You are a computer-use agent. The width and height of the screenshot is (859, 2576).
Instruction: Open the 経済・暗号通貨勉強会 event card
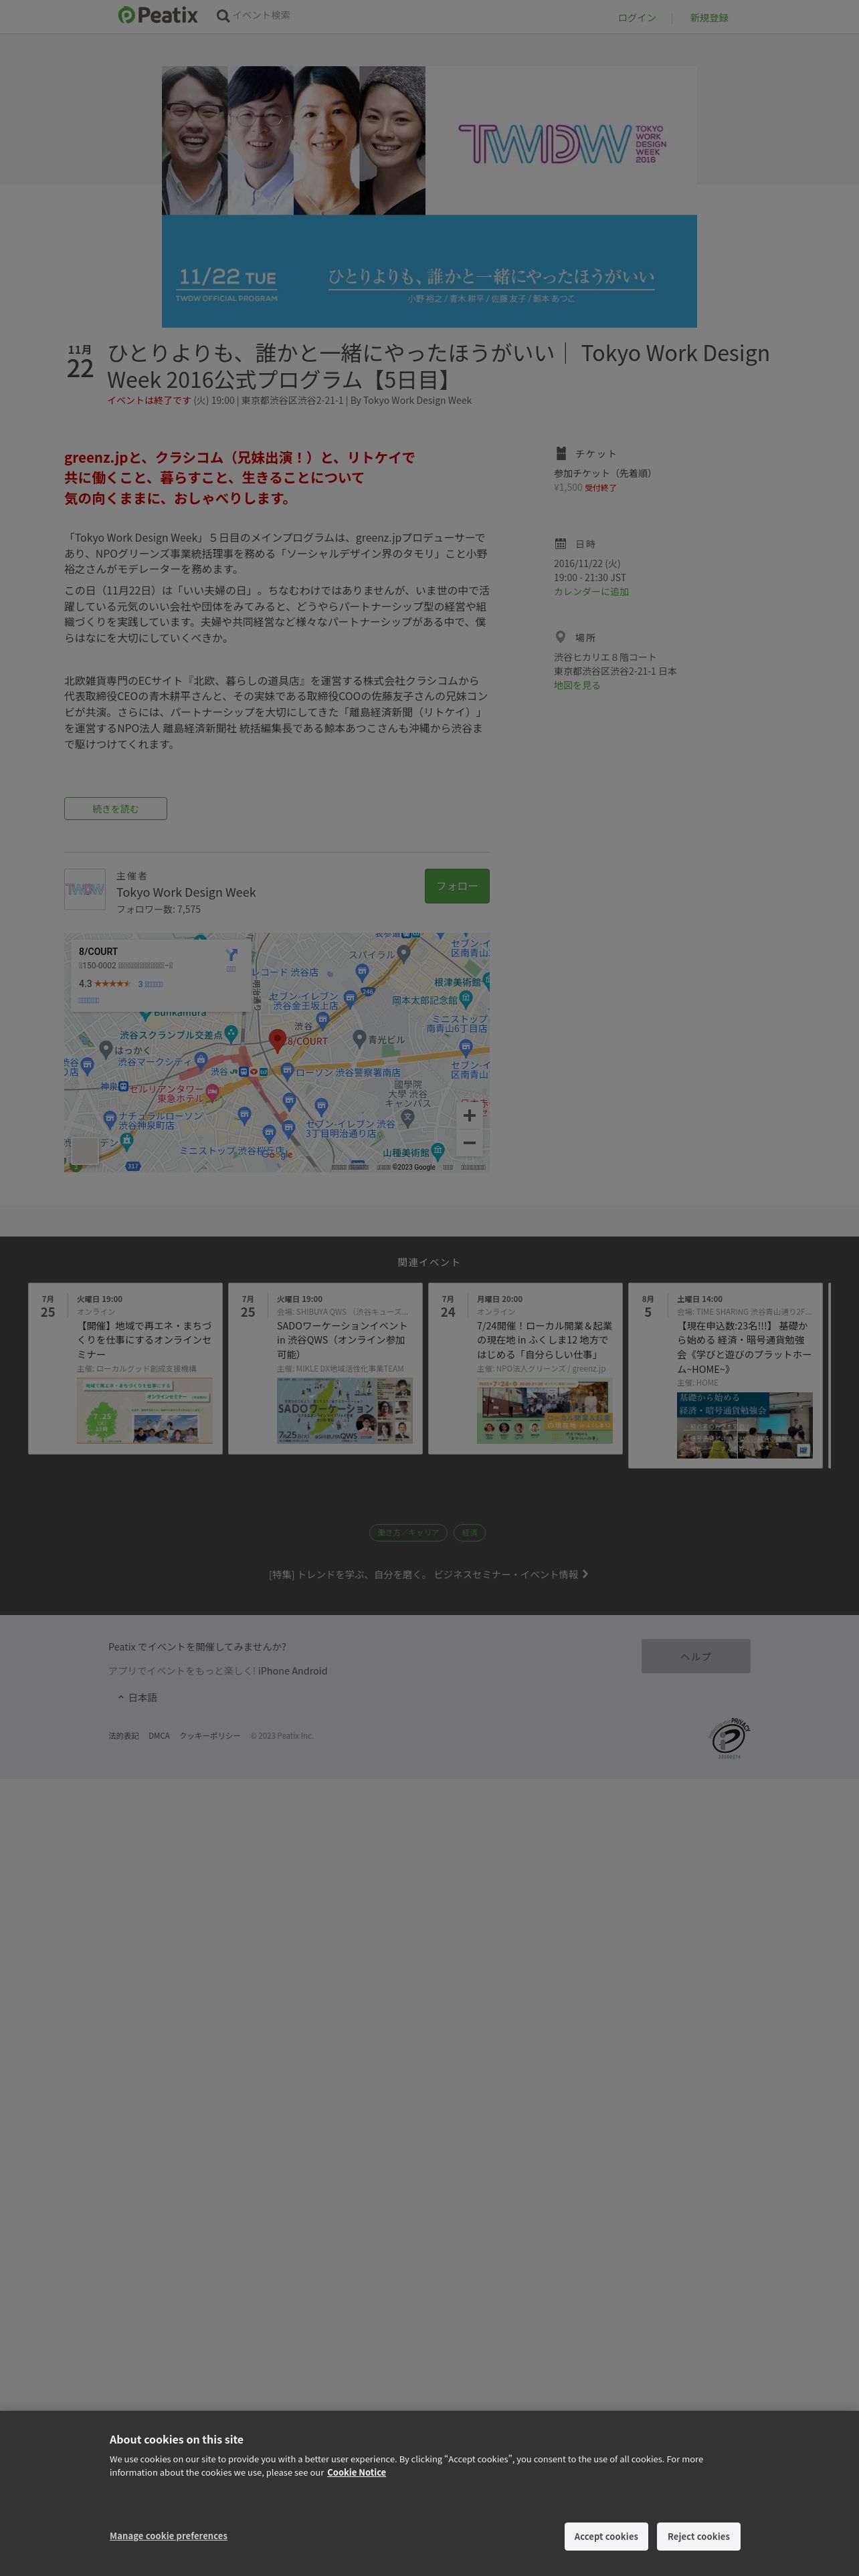(x=725, y=1375)
